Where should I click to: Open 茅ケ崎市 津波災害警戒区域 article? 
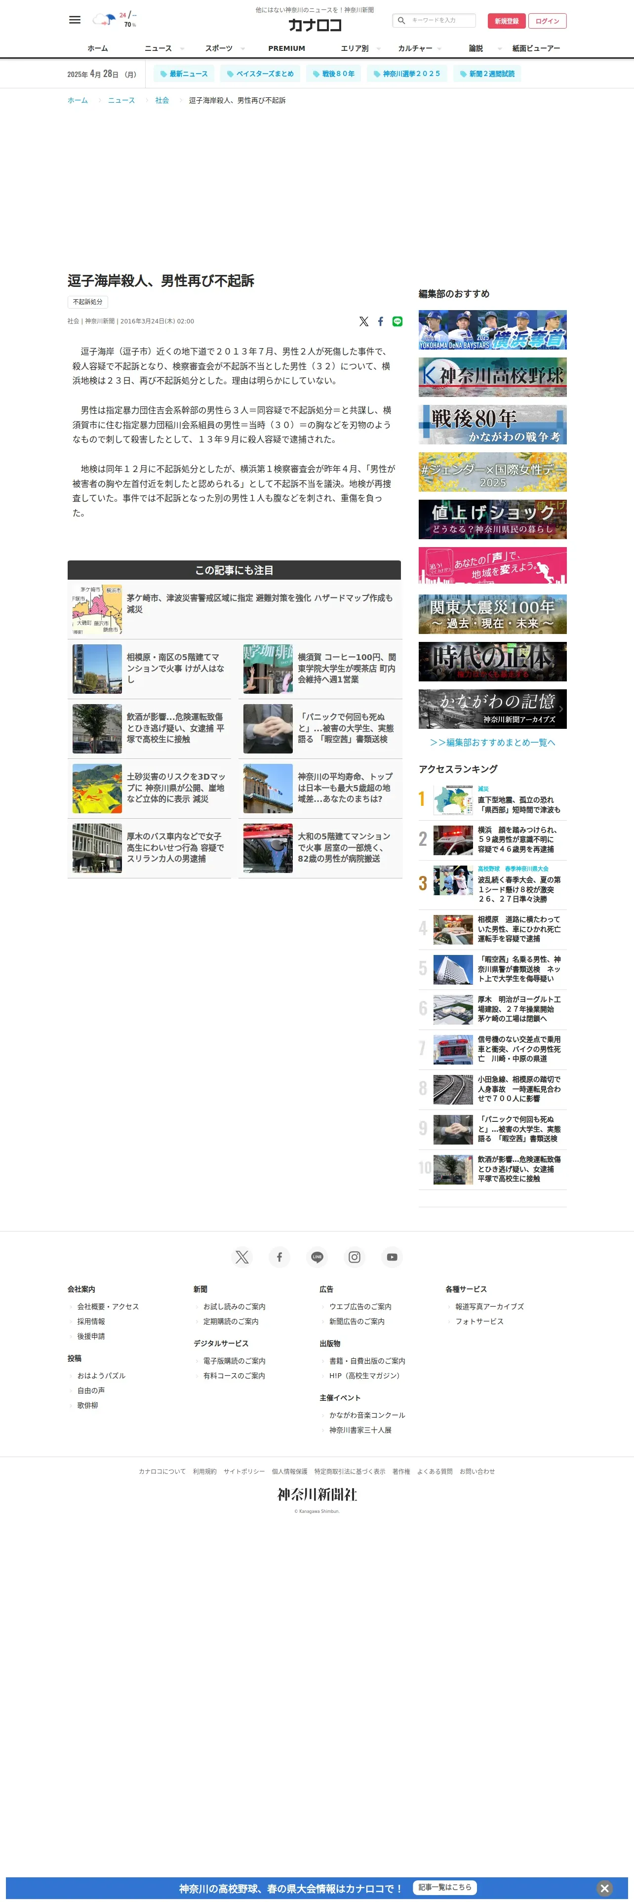tap(235, 610)
